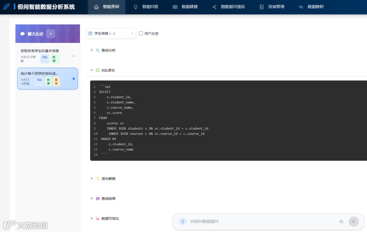
Task: Open history item 统计每个同学的各科成...
Action: click(x=48, y=79)
